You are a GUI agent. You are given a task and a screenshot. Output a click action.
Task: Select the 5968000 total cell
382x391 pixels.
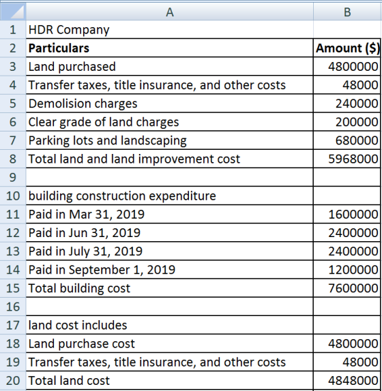(x=347, y=159)
